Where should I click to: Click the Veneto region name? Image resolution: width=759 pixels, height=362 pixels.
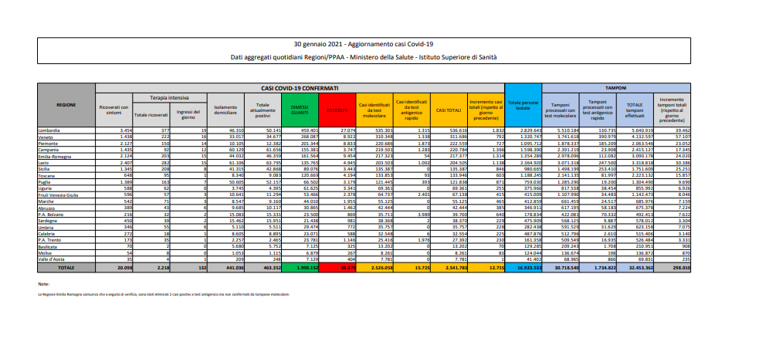pos(46,137)
